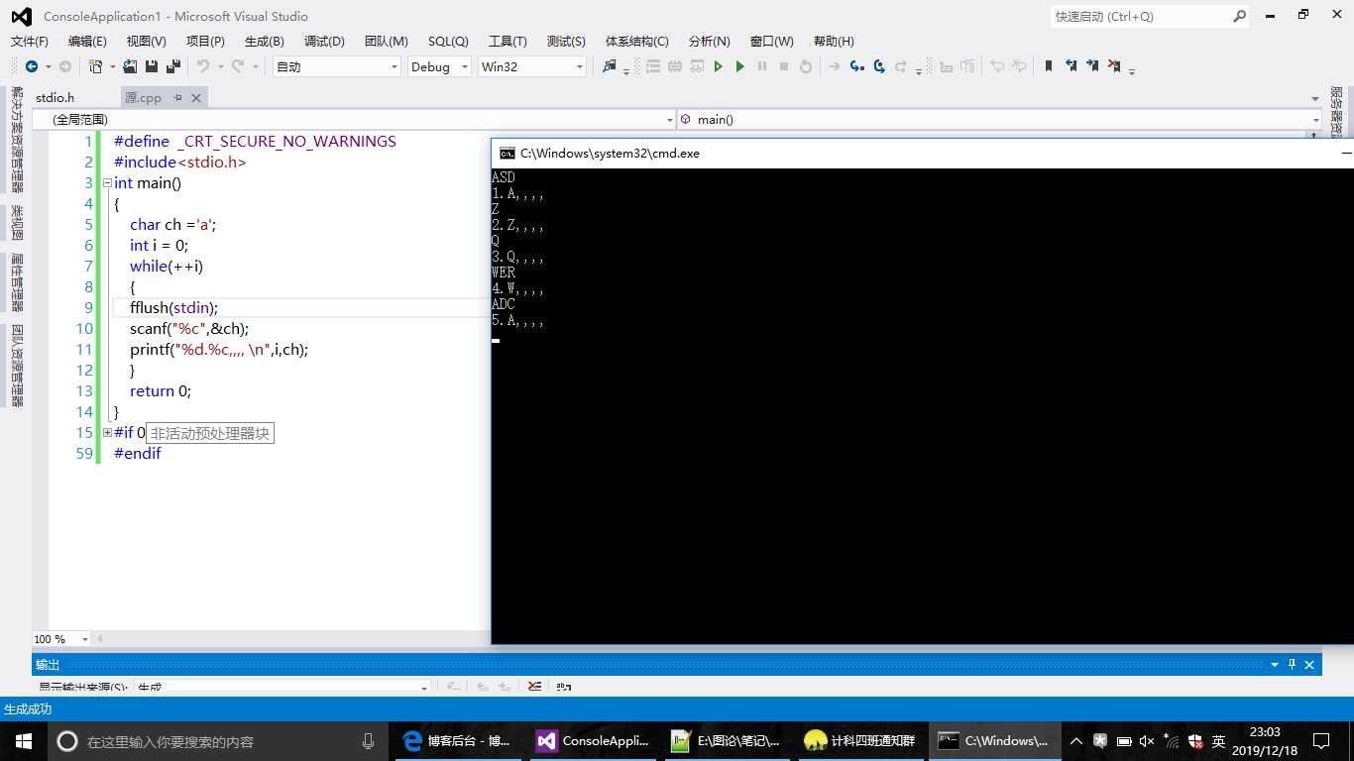This screenshot has height=761, width=1354.
Task: Toggle a bookmark with the bookmark icon
Action: point(1049,66)
